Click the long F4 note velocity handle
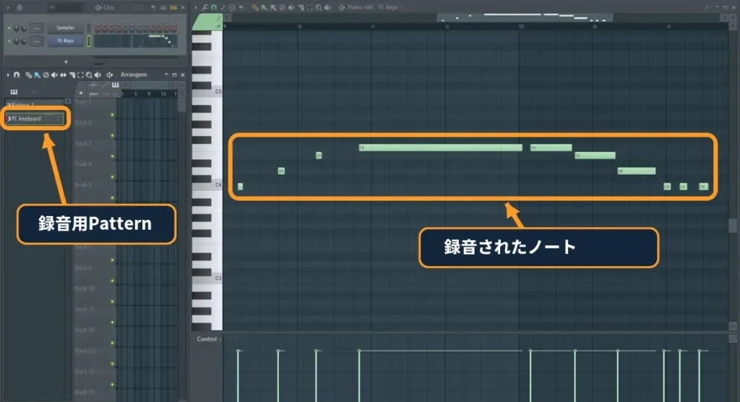 tap(359, 351)
